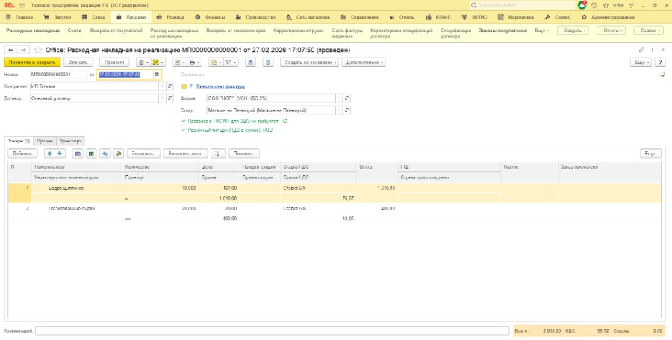This screenshot has height=340, width=672.
Task: Click the Комментарий input field
Action: pos(272,330)
